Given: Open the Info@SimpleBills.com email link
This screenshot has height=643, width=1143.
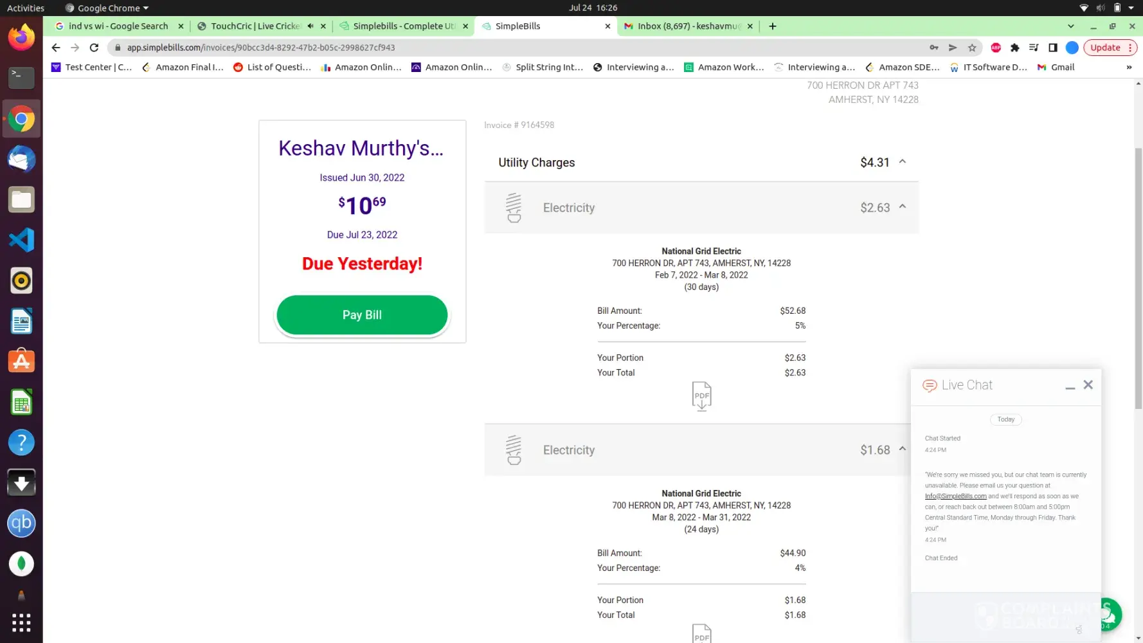Looking at the screenshot, I should pyautogui.click(x=955, y=496).
